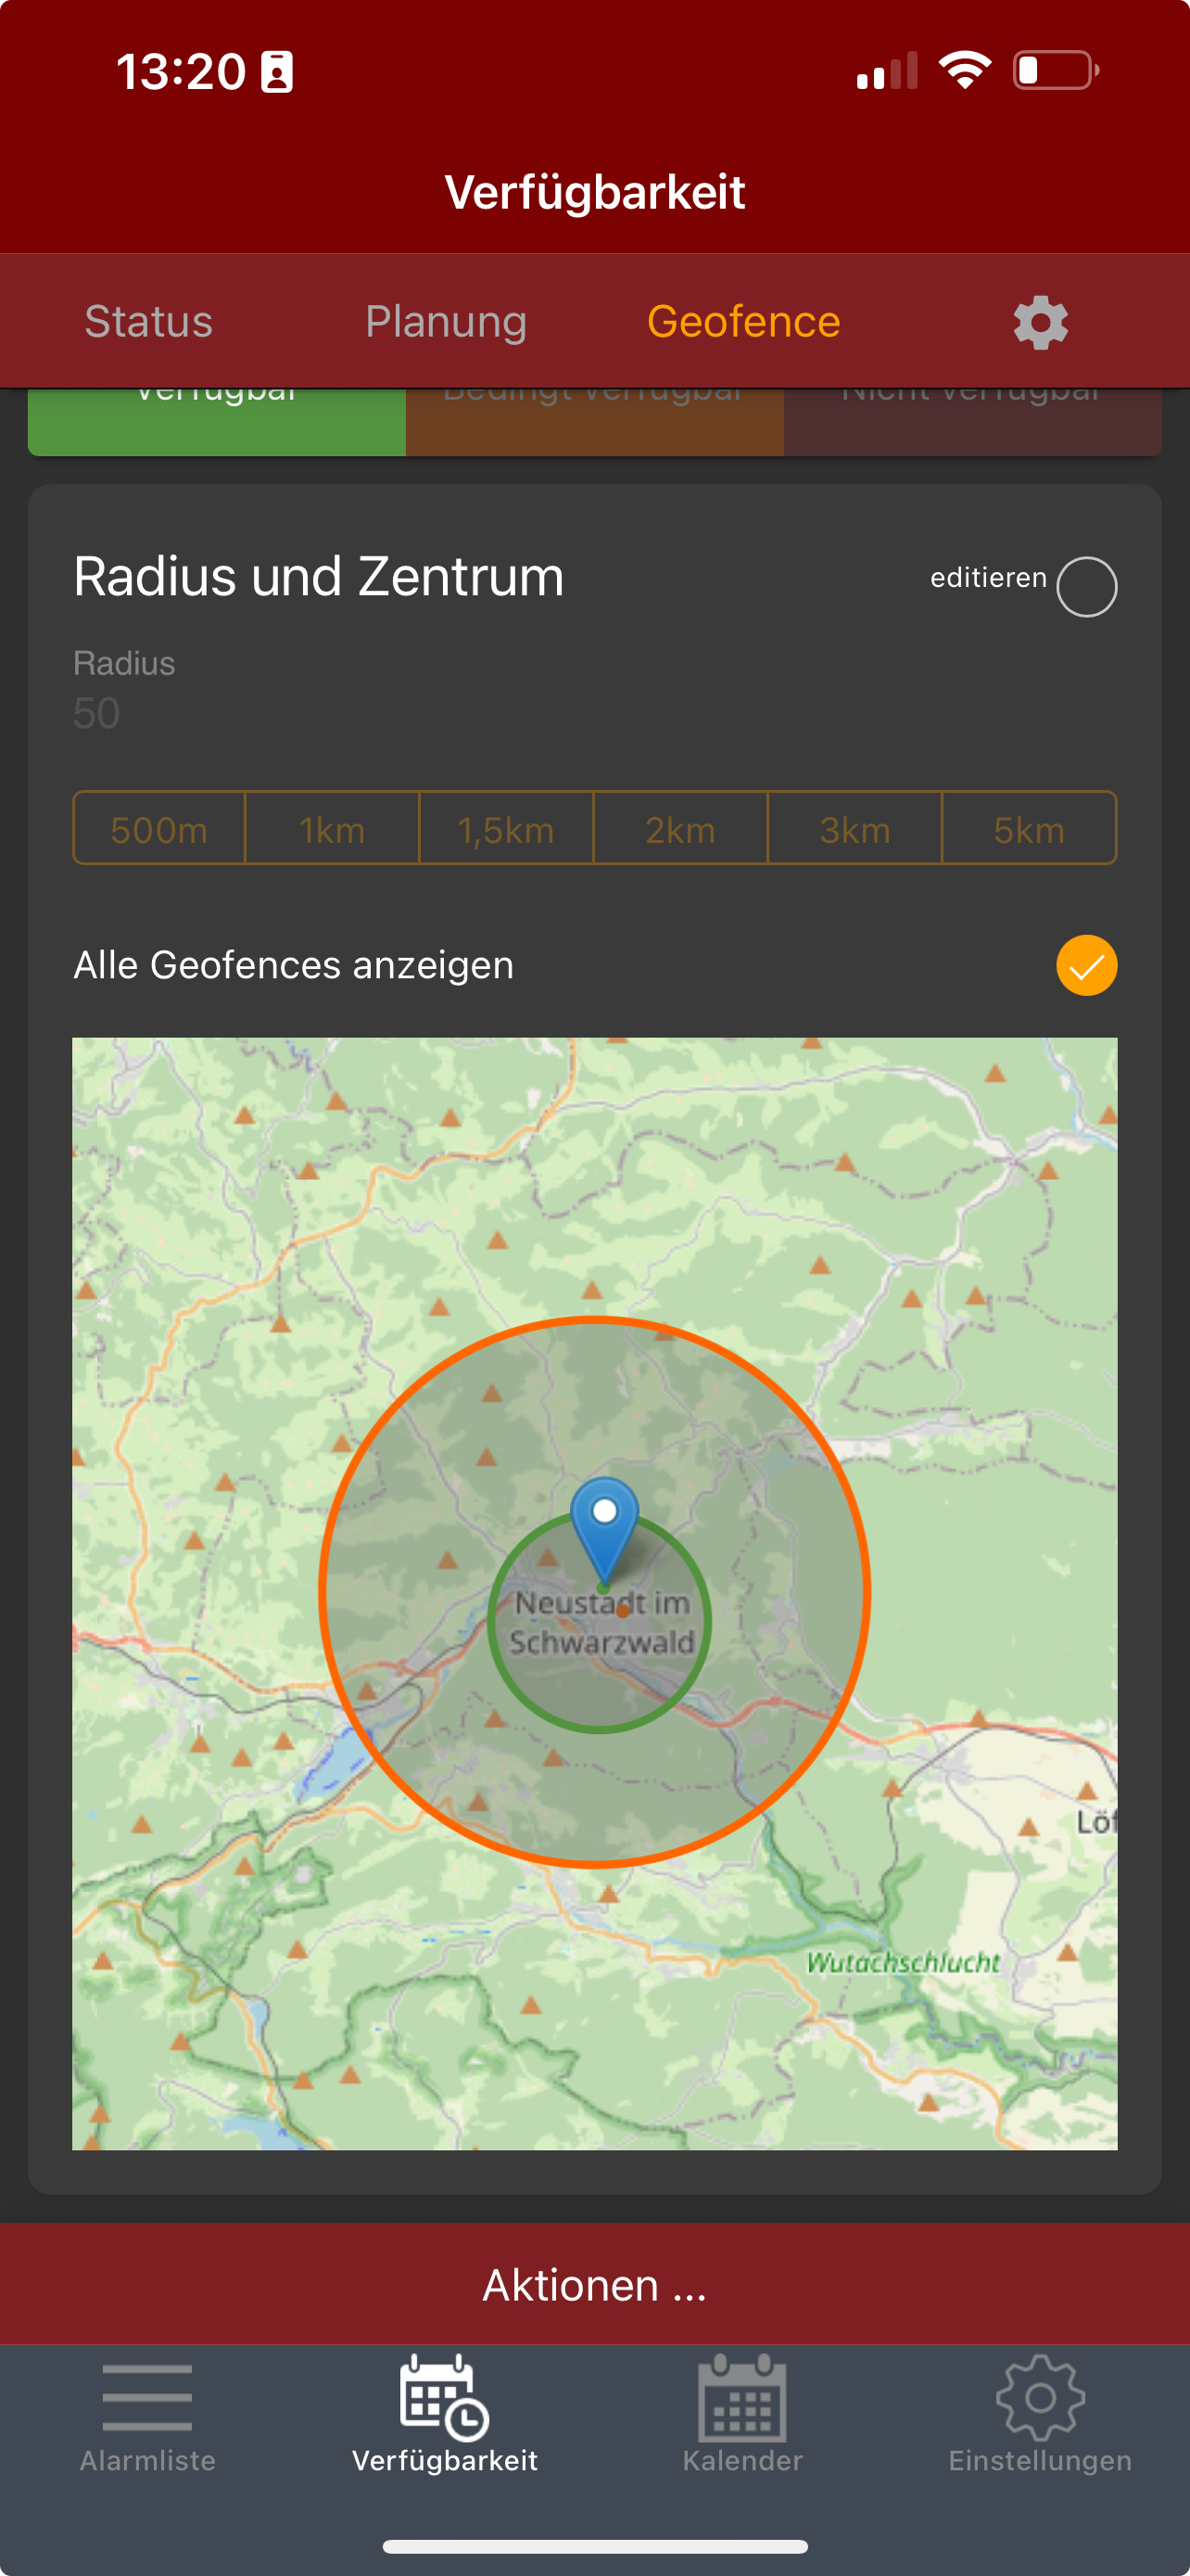Switch to the Status tab
The height and width of the screenshot is (2576, 1190).
pos(149,322)
